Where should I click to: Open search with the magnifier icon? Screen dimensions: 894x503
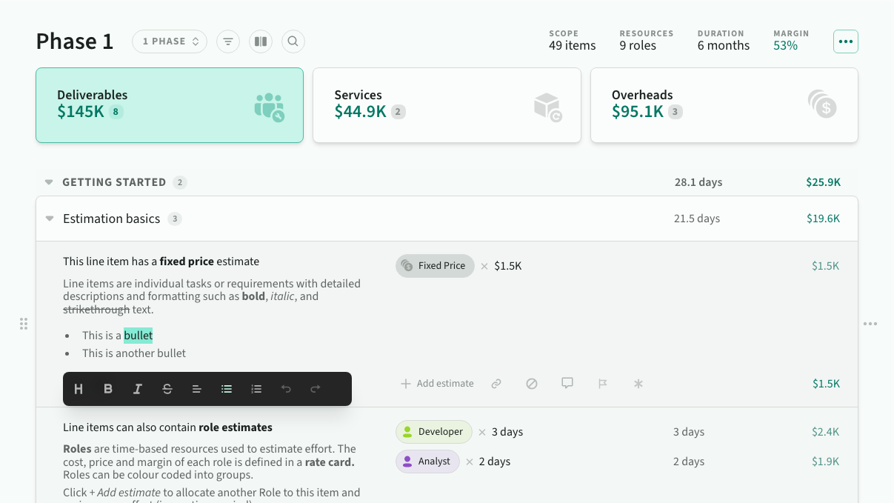click(x=293, y=41)
